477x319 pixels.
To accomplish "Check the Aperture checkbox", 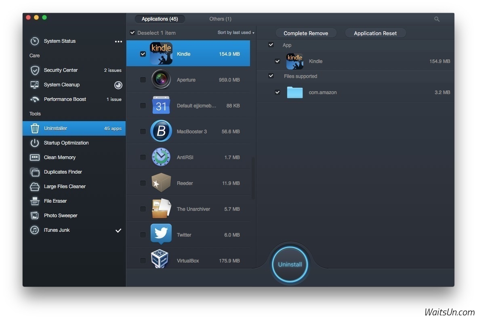I will point(143,80).
